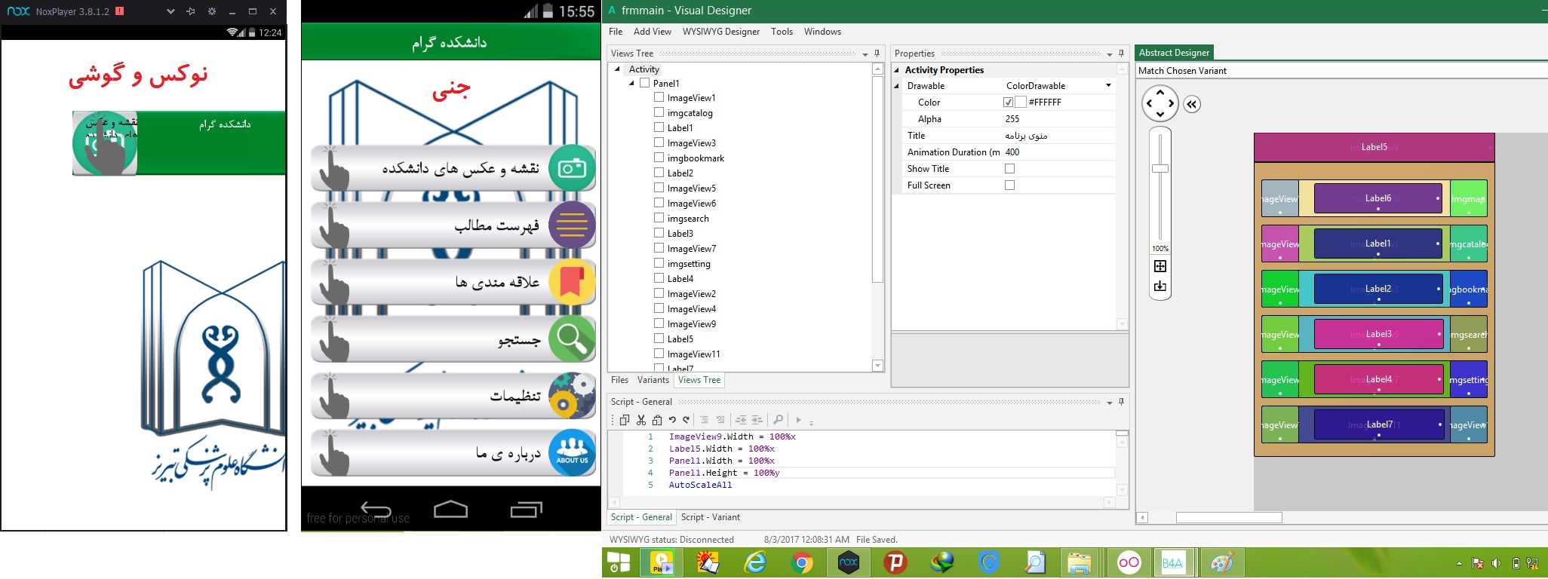Viewport: 1548px width, 579px height.
Task: Open Google Chrome from the taskbar
Action: click(801, 562)
